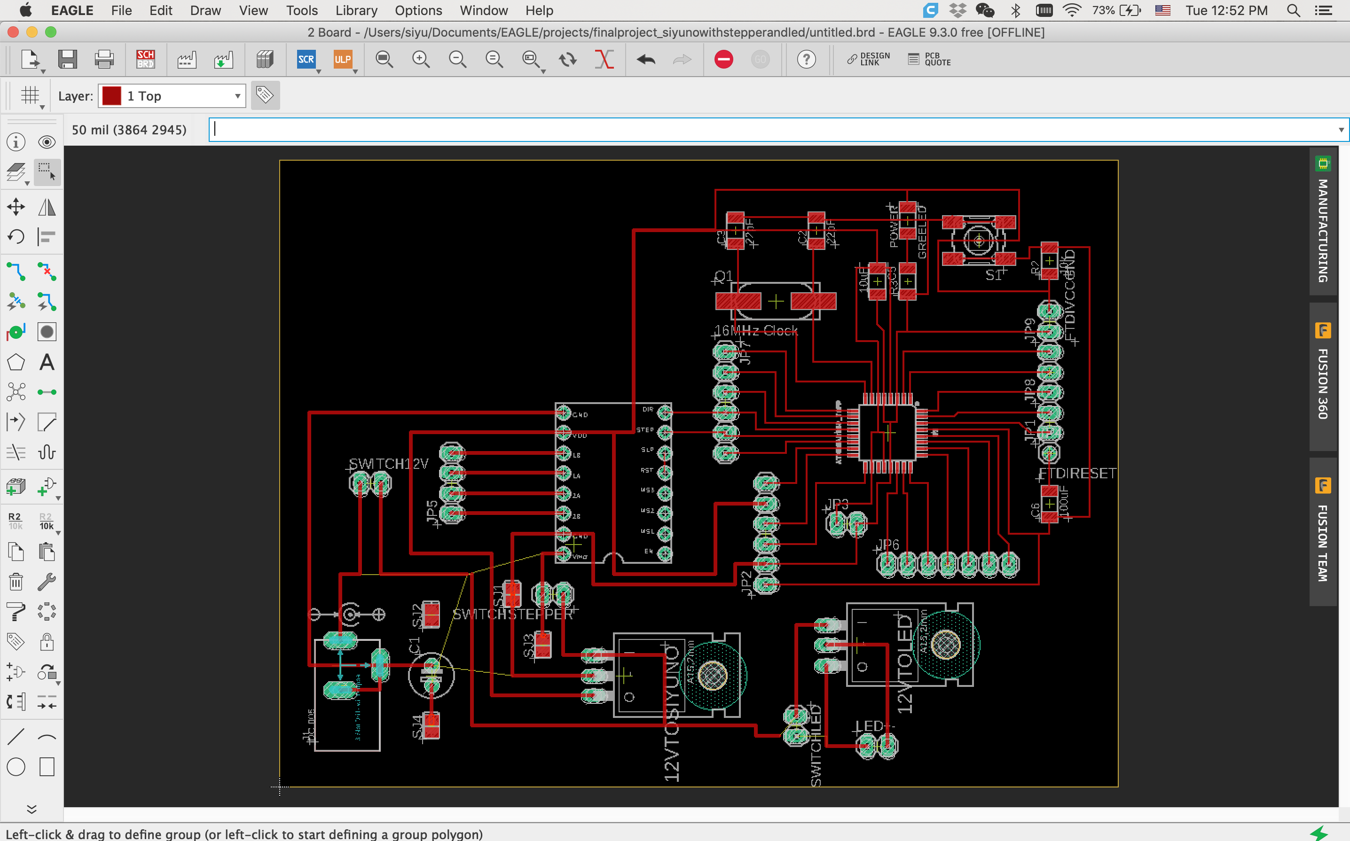The image size is (1350, 841).
Task: Select the Add part tool
Action: [16, 487]
